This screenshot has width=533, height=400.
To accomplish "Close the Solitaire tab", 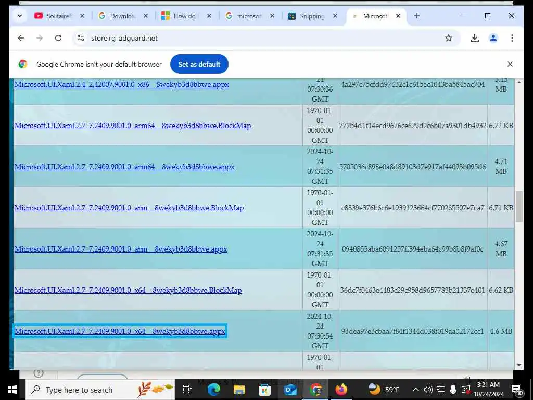I will click(x=82, y=16).
